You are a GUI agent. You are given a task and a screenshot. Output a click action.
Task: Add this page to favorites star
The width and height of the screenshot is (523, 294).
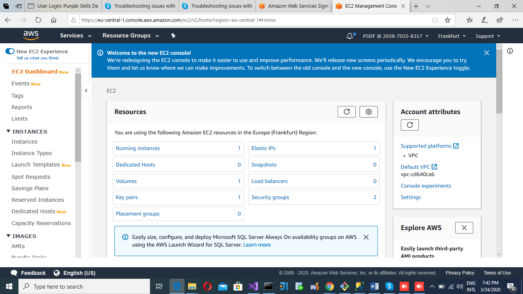click(448, 20)
